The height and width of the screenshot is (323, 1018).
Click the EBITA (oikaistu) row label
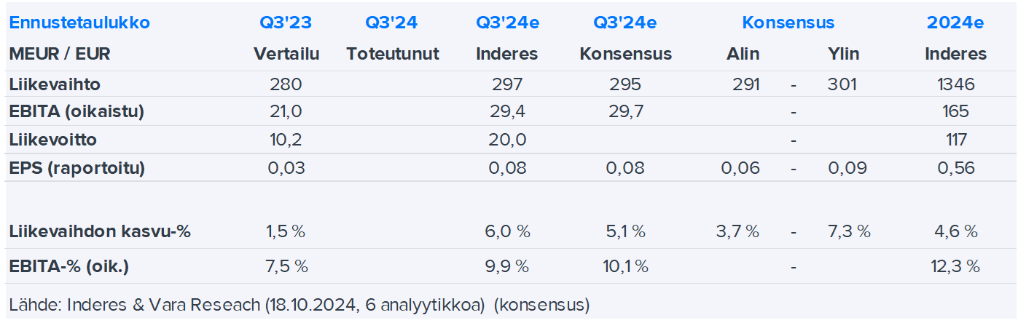77,112
